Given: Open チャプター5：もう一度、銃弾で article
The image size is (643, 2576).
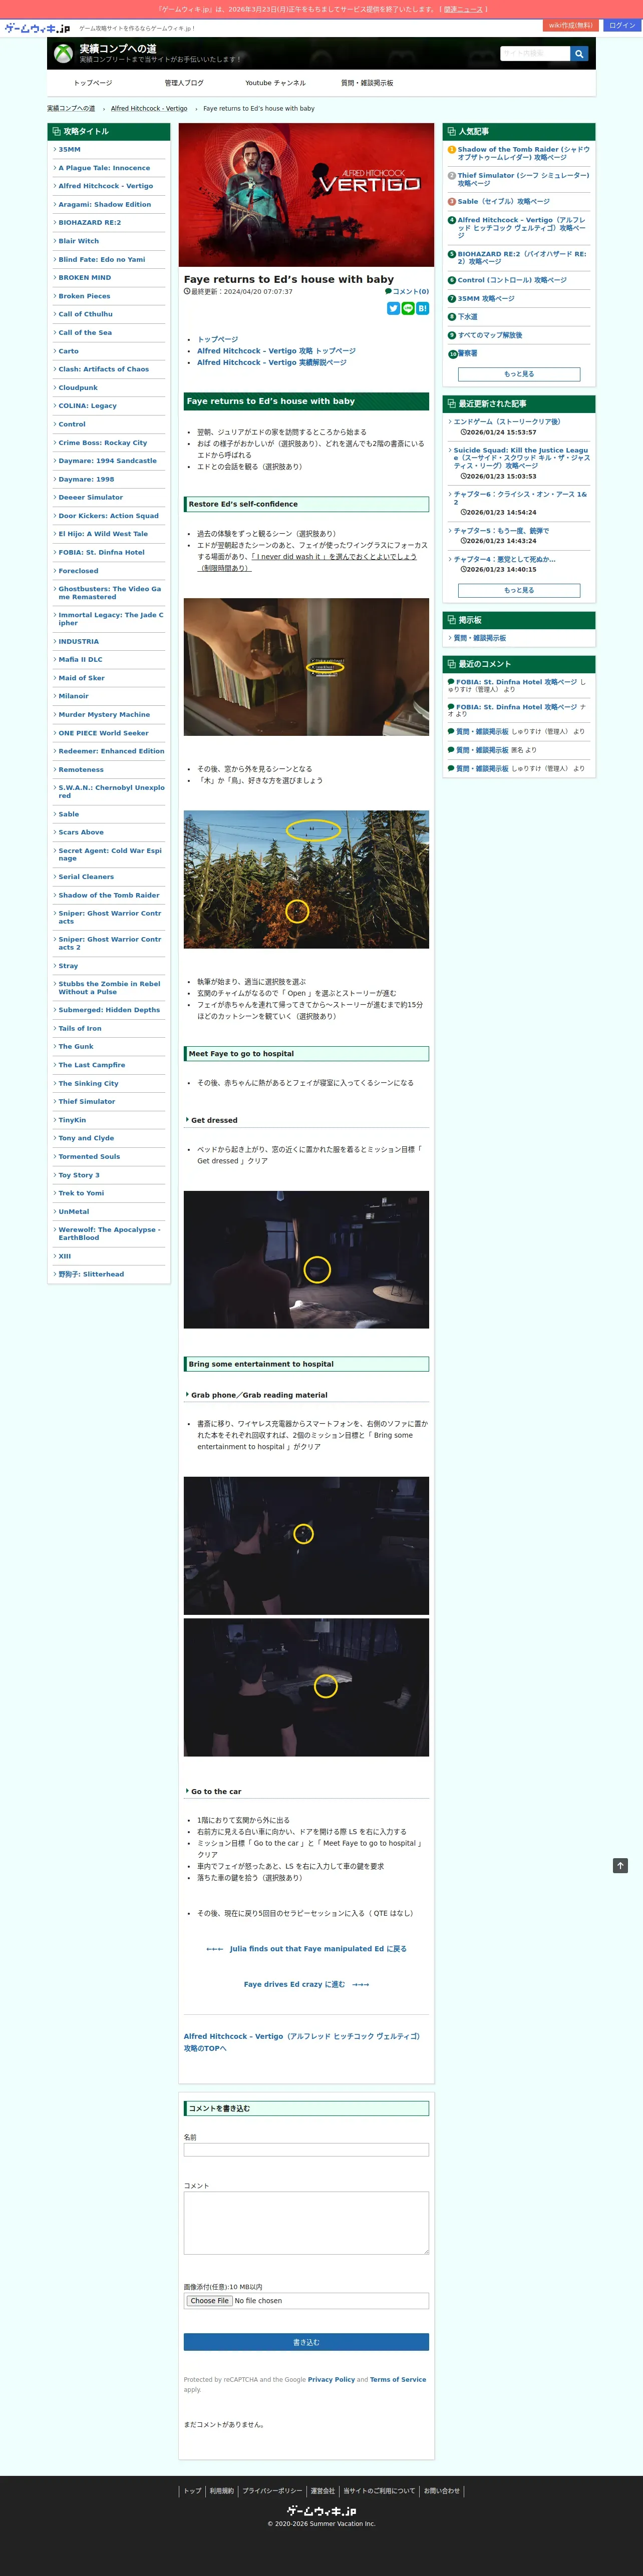Looking at the screenshot, I should [501, 531].
